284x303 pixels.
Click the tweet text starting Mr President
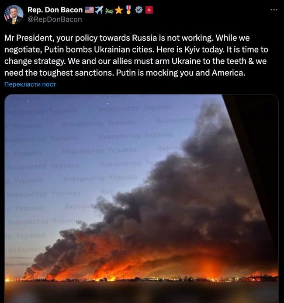pos(136,55)
